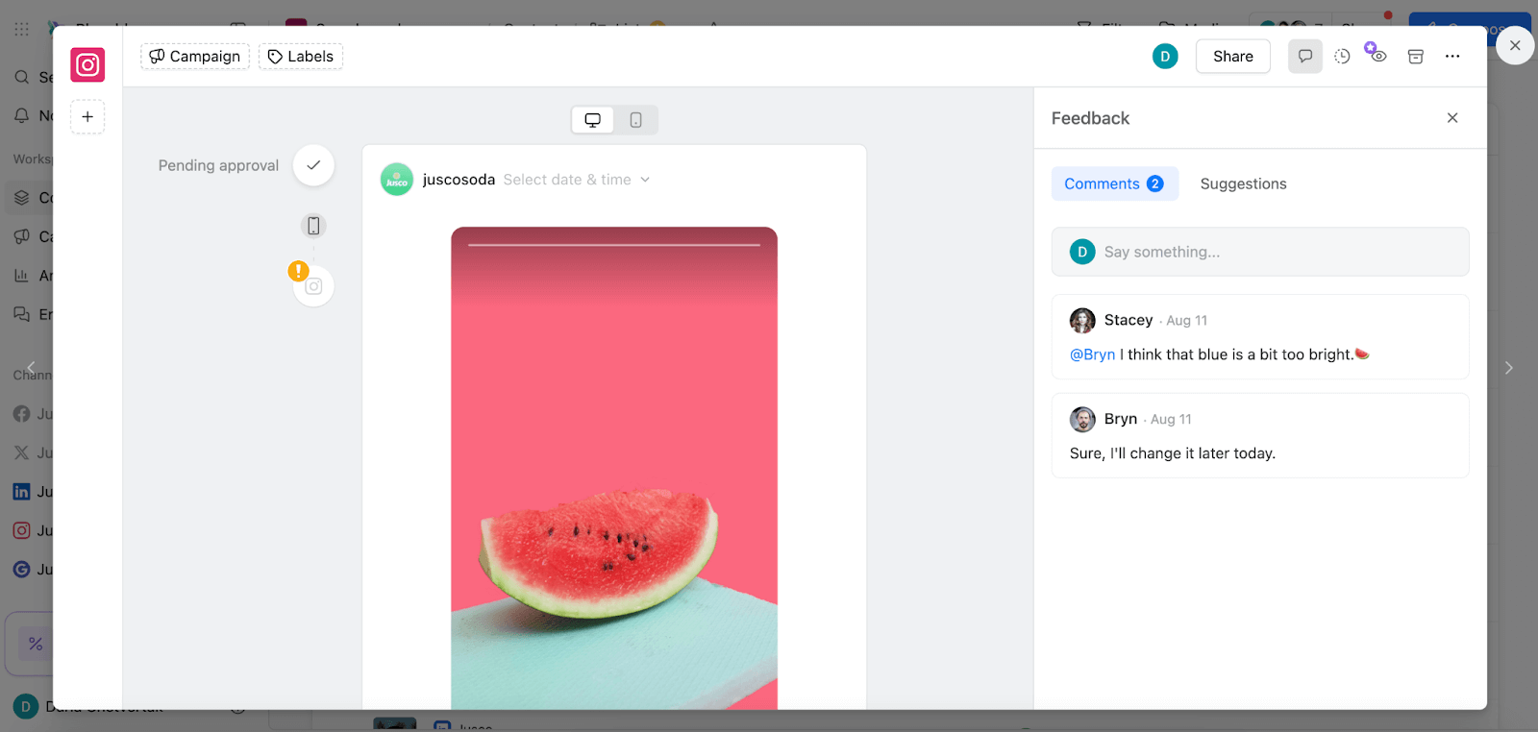Click the user avatar D in header
Image resolution: width=1538 pixels, height=732 pixels.
tap(1165, 57)
